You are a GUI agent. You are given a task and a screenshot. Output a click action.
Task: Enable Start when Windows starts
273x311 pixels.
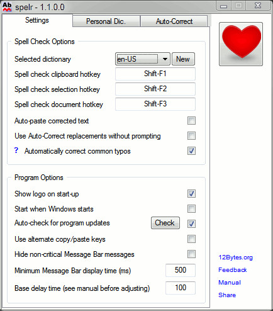(191, 209)
